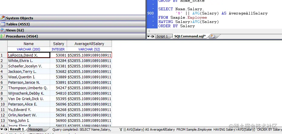Screen dimensions: 282x134
Task: Expand the Views (62) section
Action: click(73, 30)
